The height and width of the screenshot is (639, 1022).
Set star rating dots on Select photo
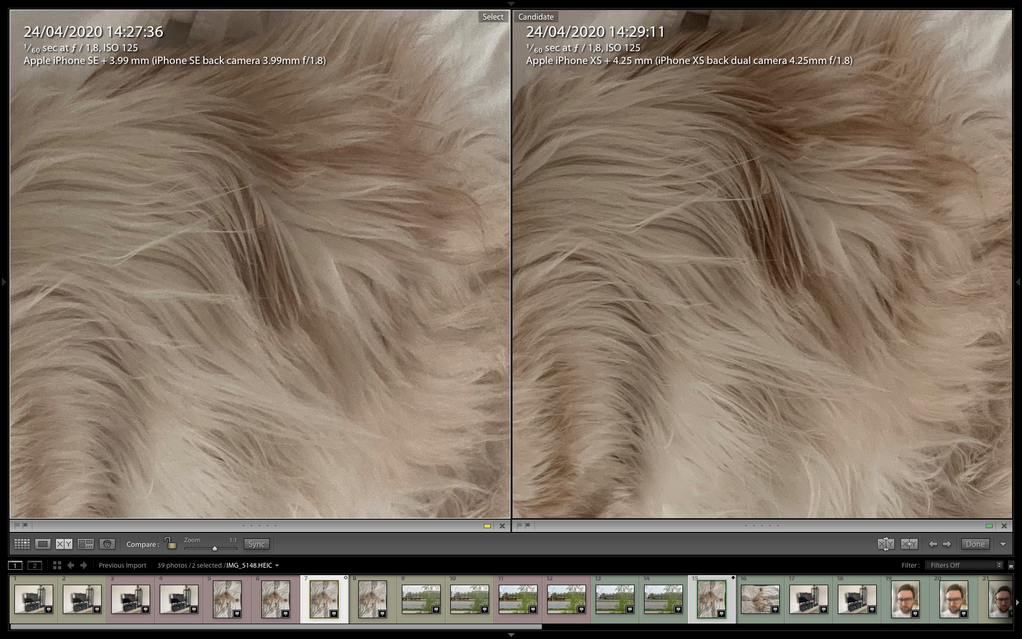(260, 526)
